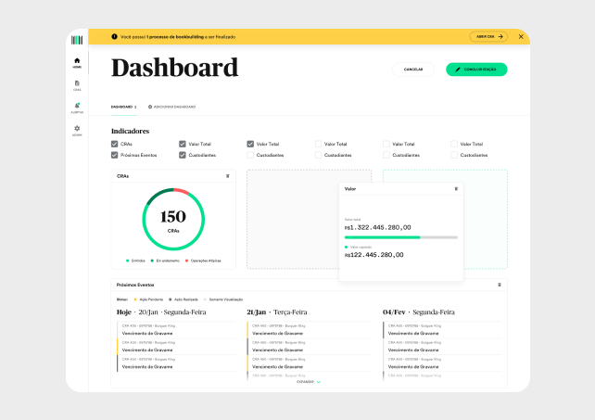595x420 pixels.
Task: Remove Próximos Eventos panel via trash icon
Action: pos(500,285)
